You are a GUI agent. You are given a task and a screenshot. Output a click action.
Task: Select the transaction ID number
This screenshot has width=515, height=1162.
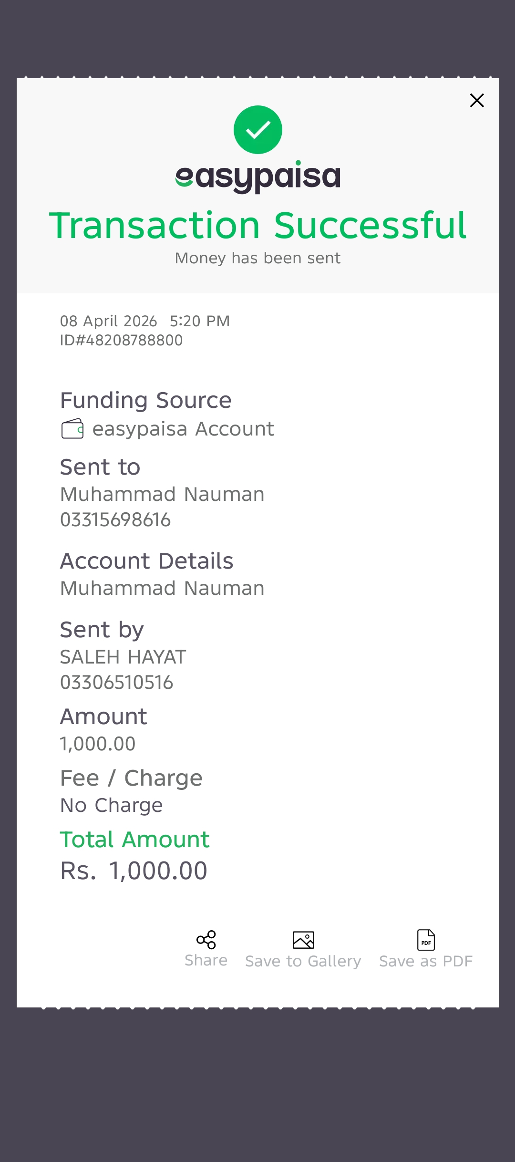tap(121, 341)
